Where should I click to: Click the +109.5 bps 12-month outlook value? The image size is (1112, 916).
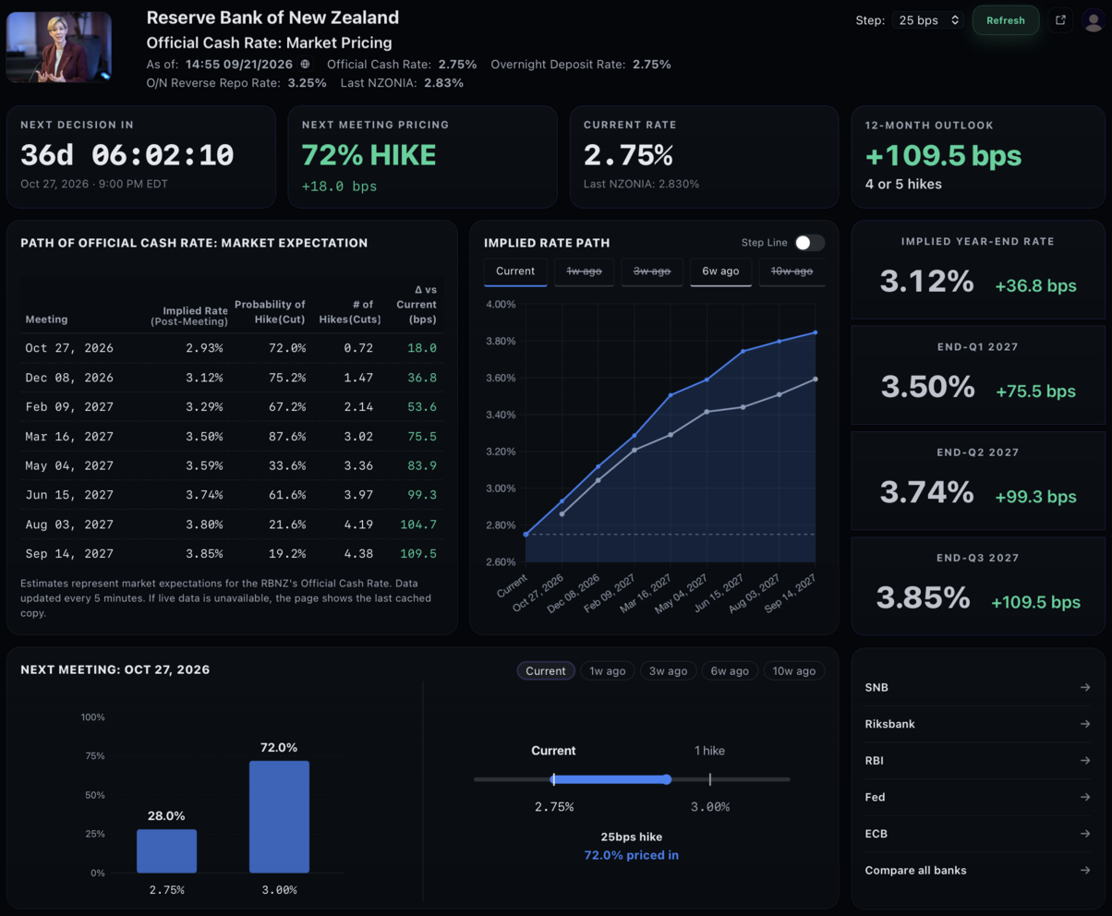coord(943,155)
